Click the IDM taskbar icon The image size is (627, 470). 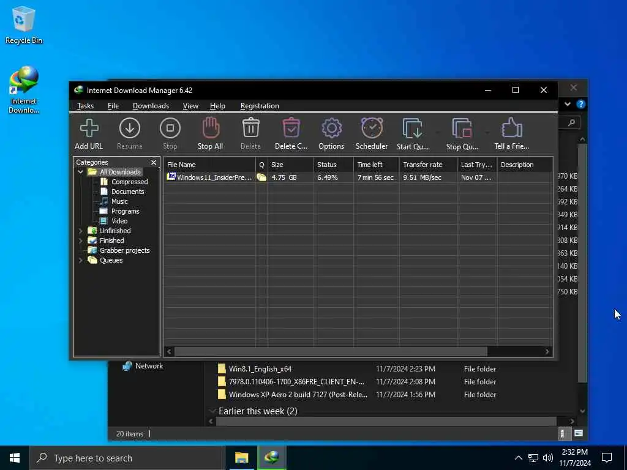click(271, 458)
